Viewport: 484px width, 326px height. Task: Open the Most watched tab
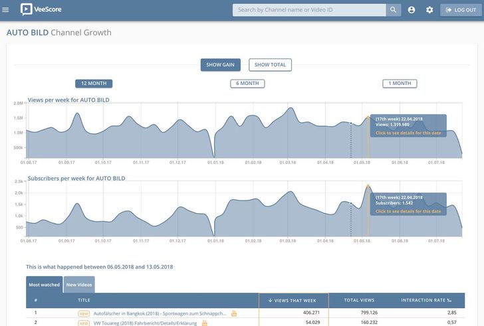coord(45,285)
